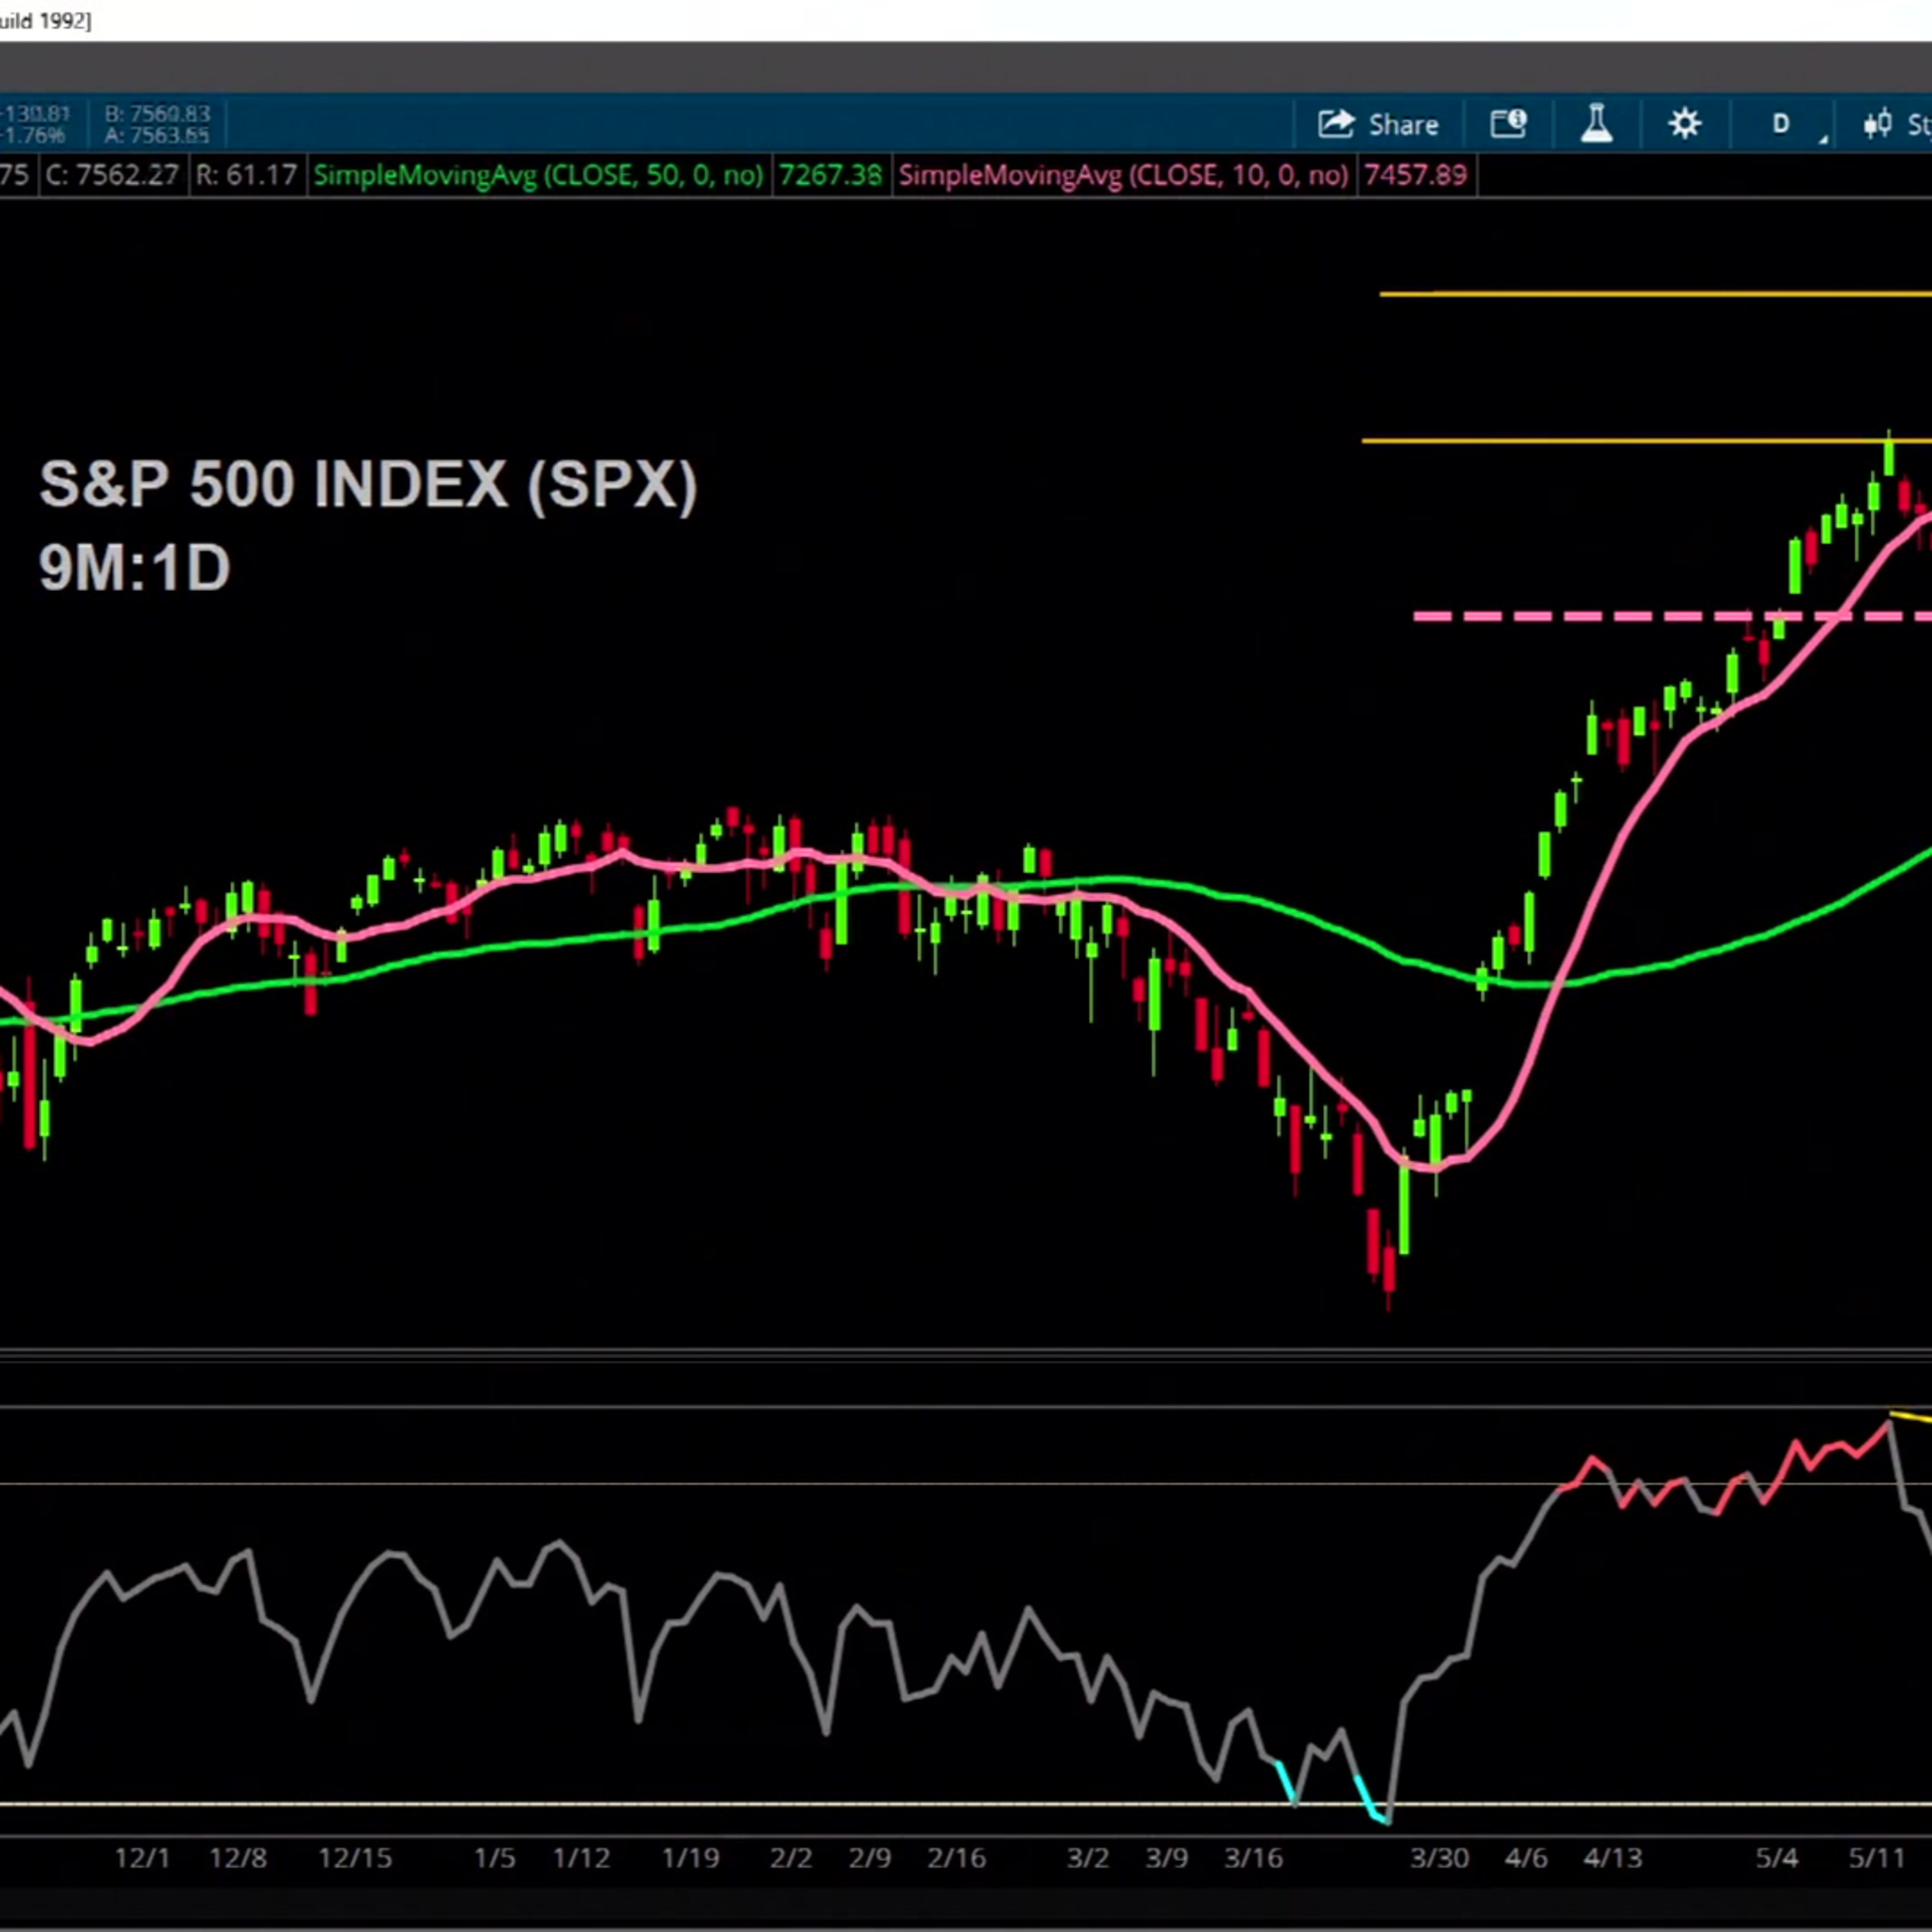Select the pink dashed horizontal price line
1932x1932 pixels.
(1672, 617)
